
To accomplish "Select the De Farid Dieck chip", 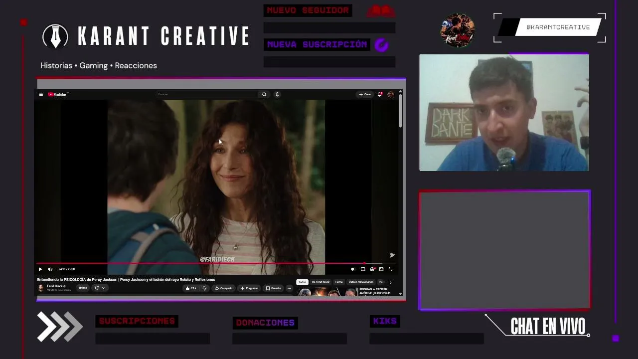I will click(x=320, y=282).
